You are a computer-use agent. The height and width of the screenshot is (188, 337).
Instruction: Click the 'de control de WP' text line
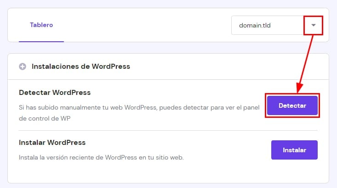[45, 118]
